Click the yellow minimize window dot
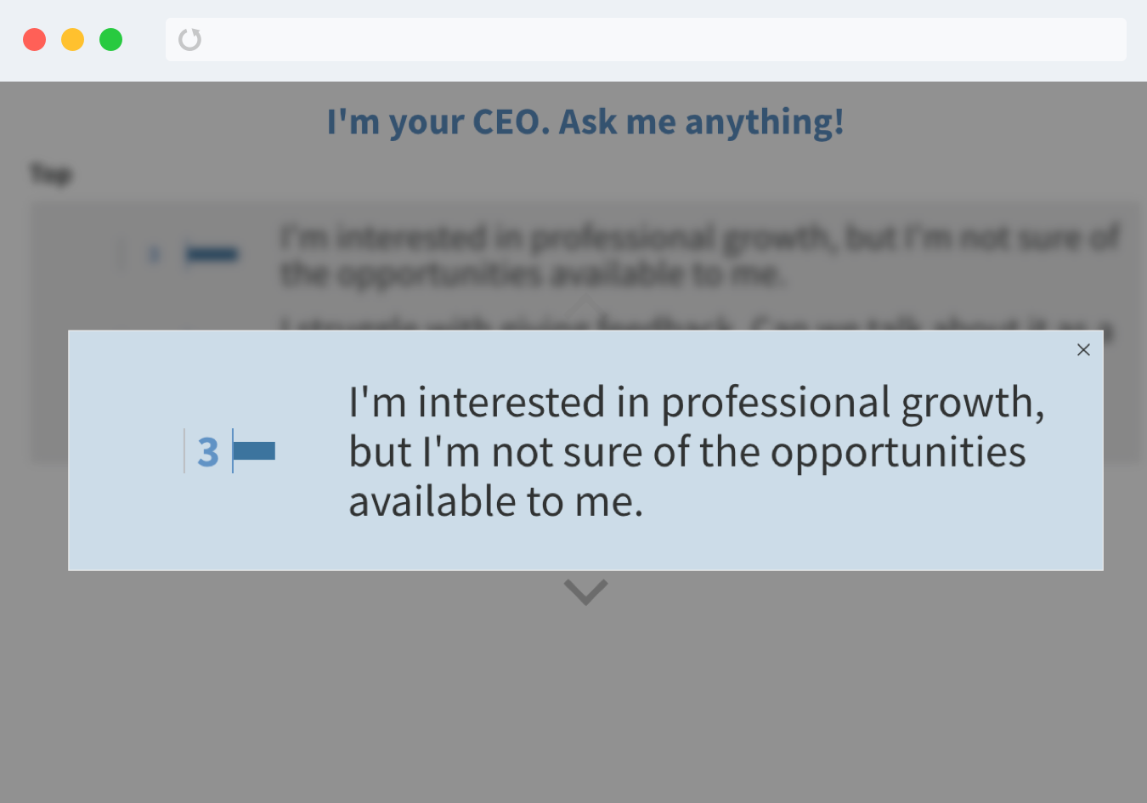1147x803 pixels. (x=72, y=39)
